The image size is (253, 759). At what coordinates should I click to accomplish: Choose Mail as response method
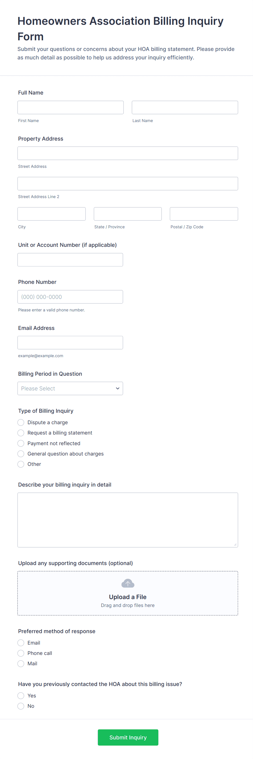[21, 664]
